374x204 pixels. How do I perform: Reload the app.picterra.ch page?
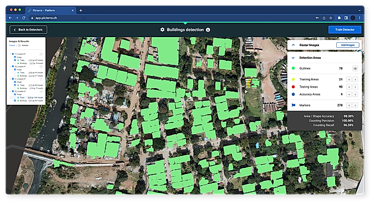coord(24,18)
